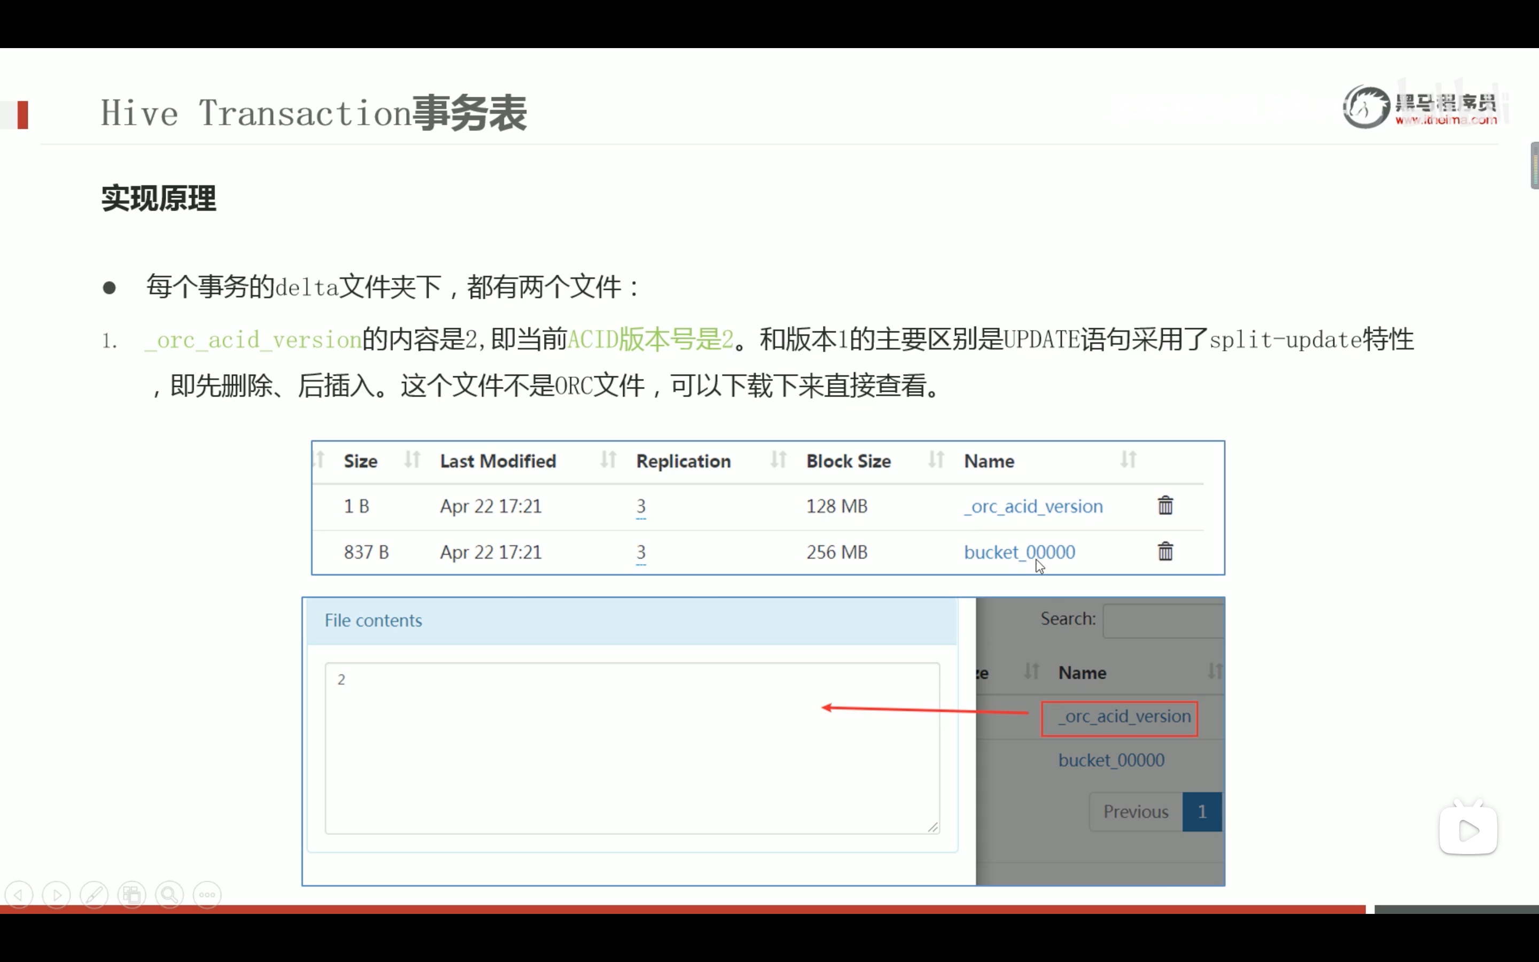The height and width of the screenshot is (962, 1539).
Task: Click the itheima logo at top right
Action: [1421, 107]
